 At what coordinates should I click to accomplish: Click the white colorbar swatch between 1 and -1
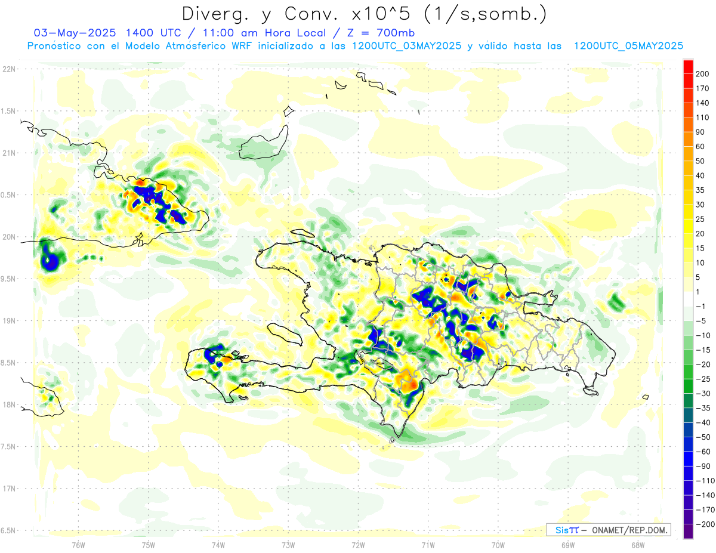(x=688, y=299)
